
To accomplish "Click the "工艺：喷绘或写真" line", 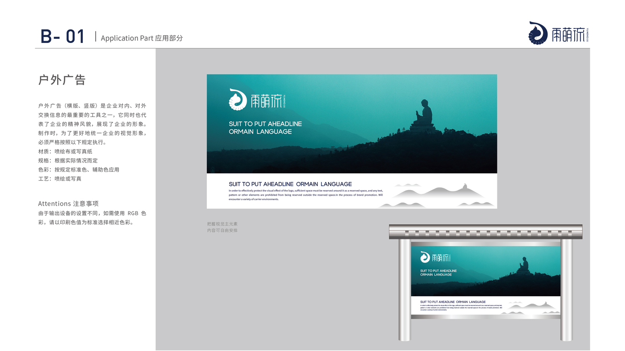I will coord(60,179).
